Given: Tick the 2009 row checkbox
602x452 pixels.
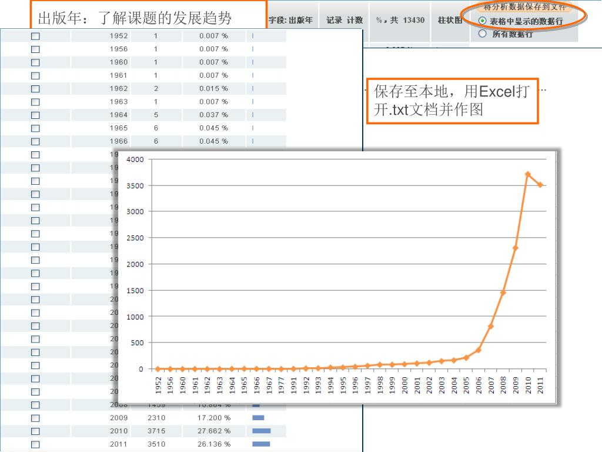Looking at the screenshot, I should click(35, 418).
